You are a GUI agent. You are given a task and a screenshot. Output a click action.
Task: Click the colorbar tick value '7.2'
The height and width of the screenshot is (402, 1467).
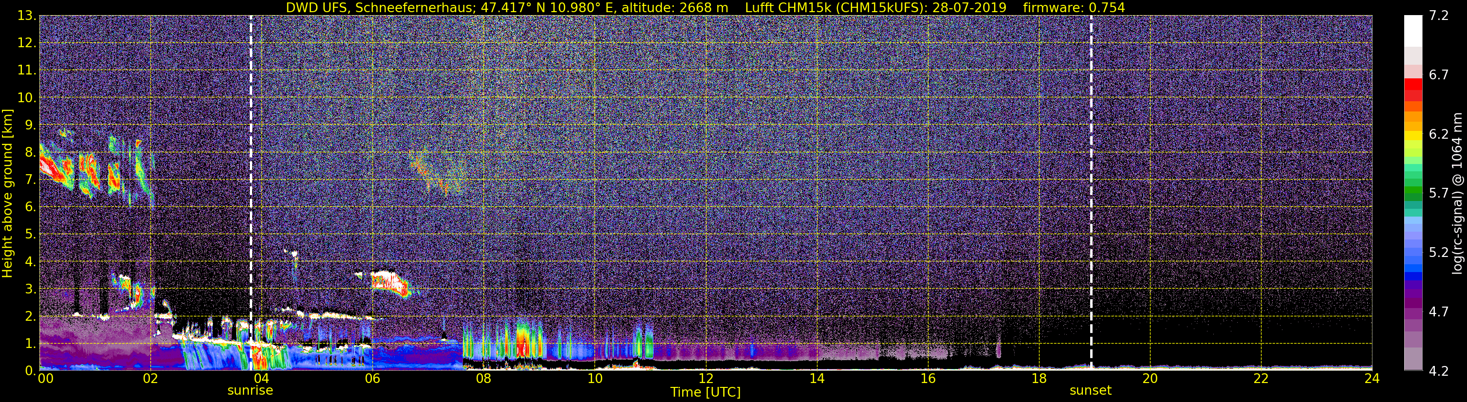click(x=1439, y=16)
